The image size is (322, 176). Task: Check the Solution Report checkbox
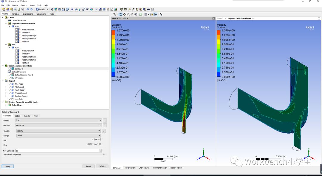click(10, 96)
